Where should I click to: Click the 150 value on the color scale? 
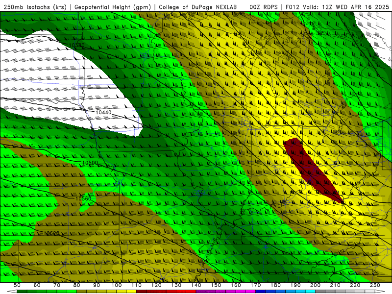216,285
